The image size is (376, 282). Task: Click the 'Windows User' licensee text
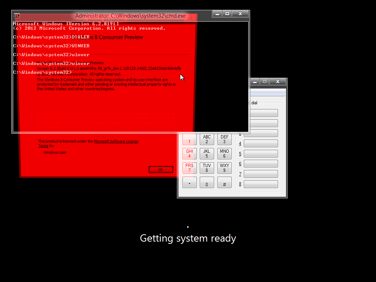pyautogui.click(x=55, y=152)
